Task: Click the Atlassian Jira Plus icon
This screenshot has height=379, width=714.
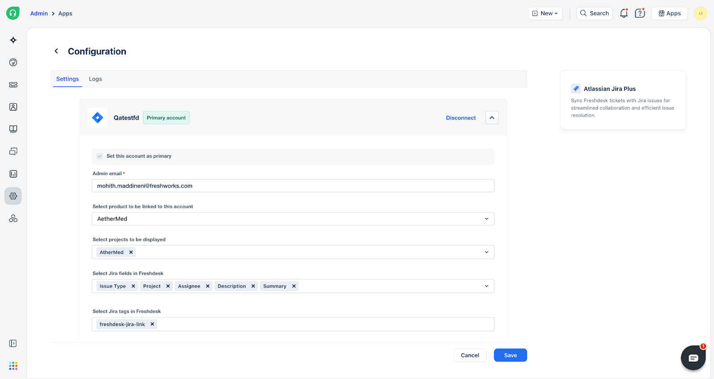Action: (x=576, y=89)
